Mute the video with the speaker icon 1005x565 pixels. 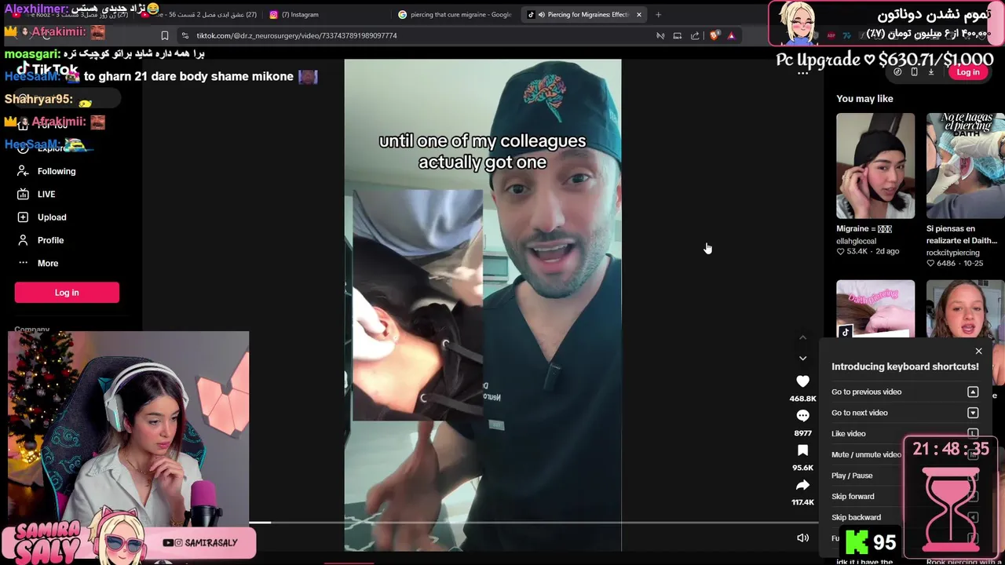coord(802,538)
